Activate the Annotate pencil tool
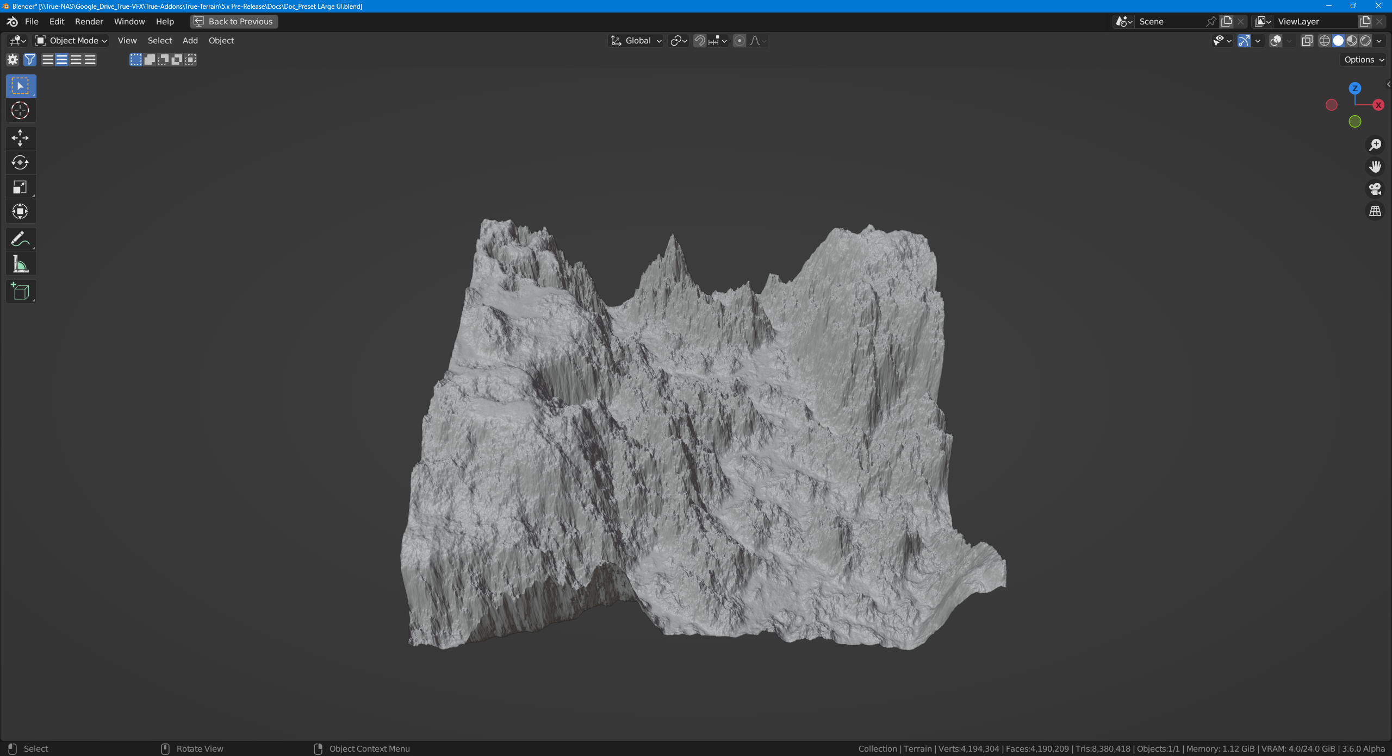Viewport: 1392px width, 756px height. 20,239
